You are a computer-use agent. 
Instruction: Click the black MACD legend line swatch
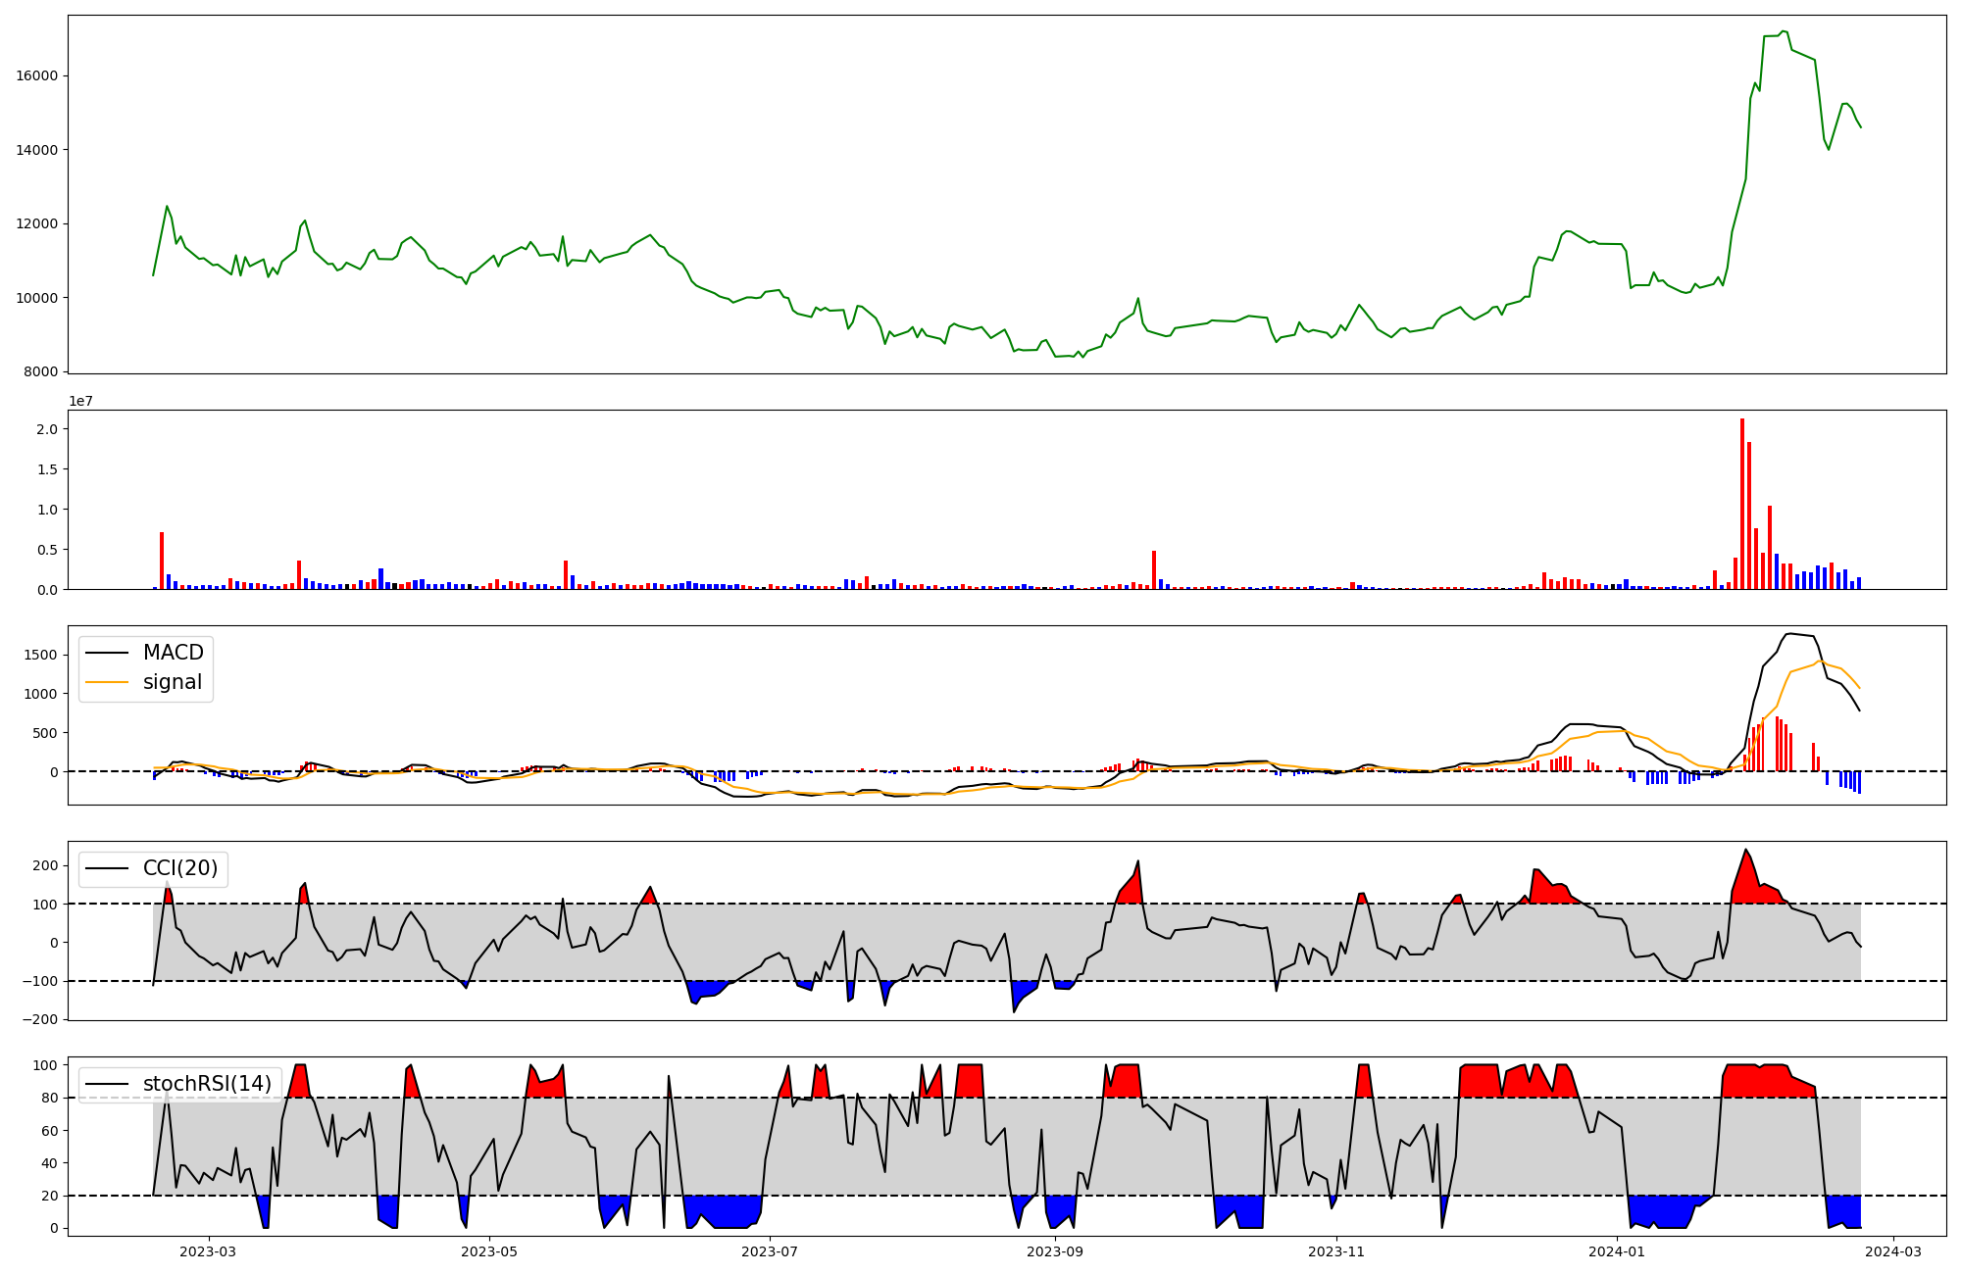coord(107,653)
